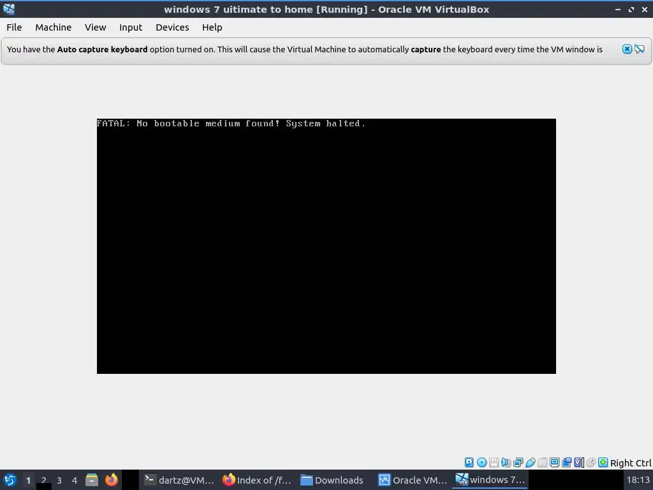Close the VirtualBox VM window
653x490 pixels.
coord(644,9)
